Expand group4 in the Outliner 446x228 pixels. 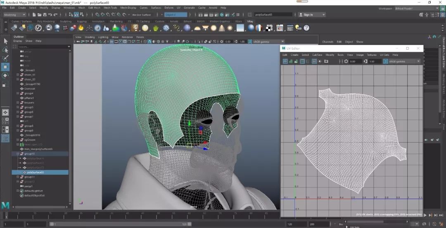(18, 93)
